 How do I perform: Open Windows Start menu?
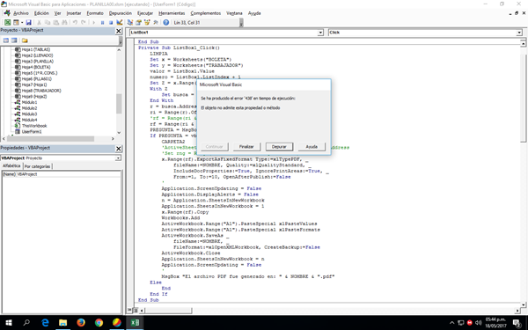pyautogui.click(x=9, y=323)
